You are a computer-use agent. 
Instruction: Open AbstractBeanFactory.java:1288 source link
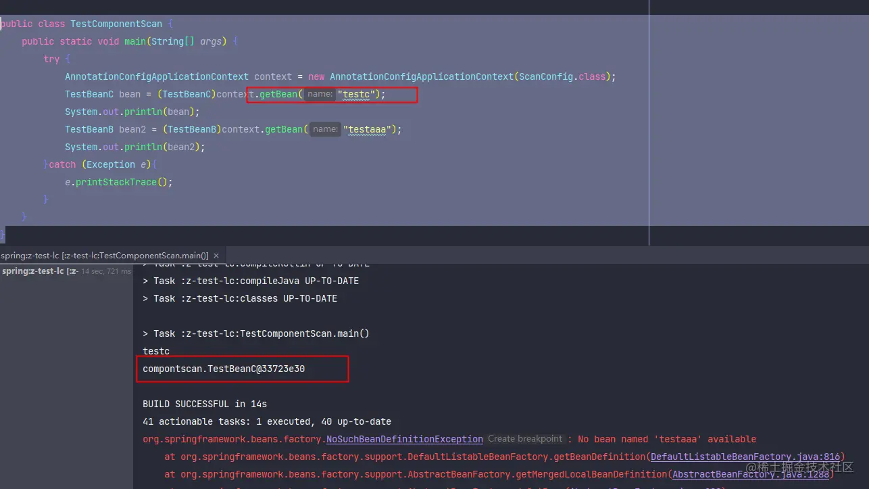click(x=751, y=474)
